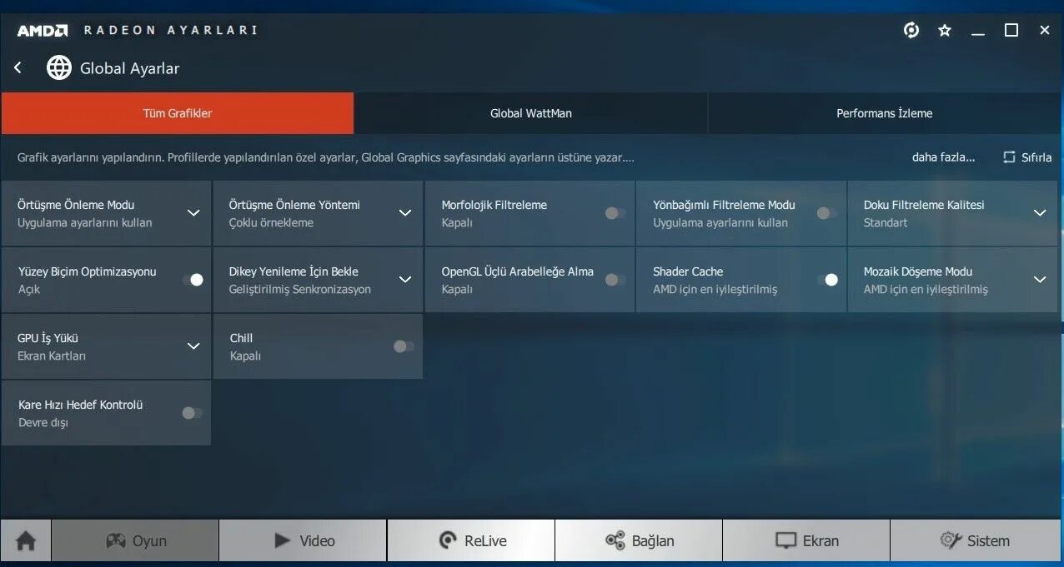Select the Tüm Grafikler tab
This screenshot has height=567, width=1064.
tap(178, 113)
